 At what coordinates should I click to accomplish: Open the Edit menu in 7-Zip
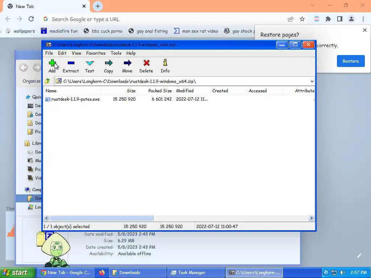[62, 53]
